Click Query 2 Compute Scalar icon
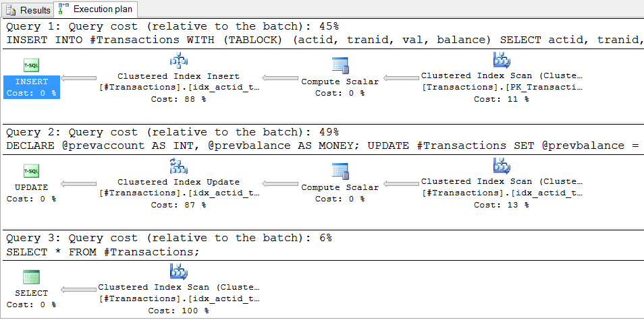This screenshot has width=644, height=320. (340, 171)
